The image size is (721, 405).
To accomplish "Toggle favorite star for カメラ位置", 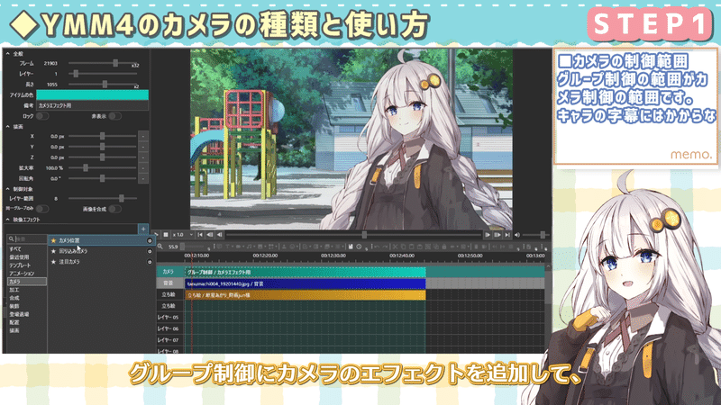I will [53, 240].
